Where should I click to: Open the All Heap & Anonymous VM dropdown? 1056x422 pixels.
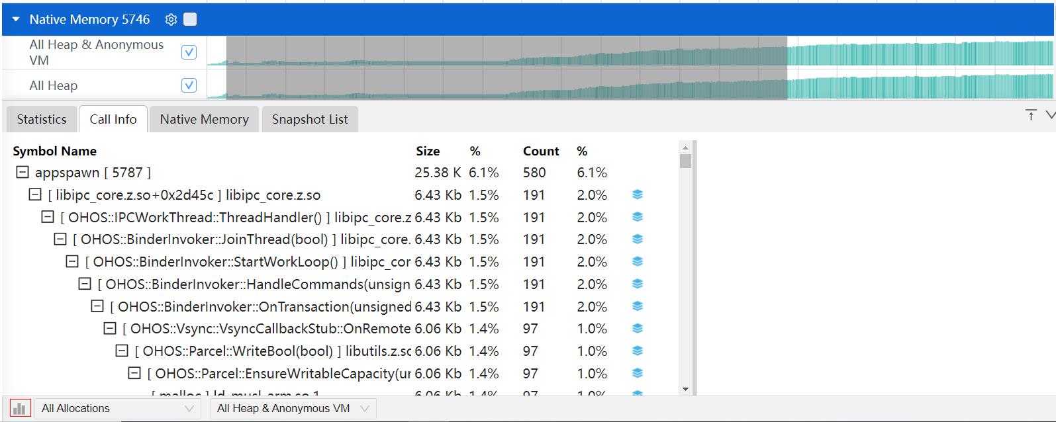tap(293, 408)
